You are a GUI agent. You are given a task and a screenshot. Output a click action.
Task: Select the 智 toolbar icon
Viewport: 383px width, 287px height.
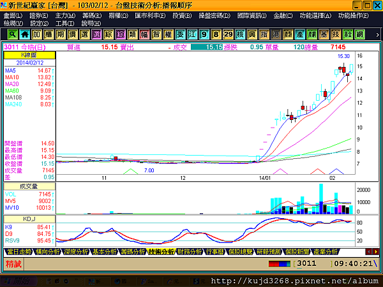click(156, 34)
